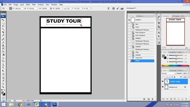Image resolution: width=190 pixels, height=107 pixels.
Task: Select the Clone Stamp tool
Action: tap(3, 45)
